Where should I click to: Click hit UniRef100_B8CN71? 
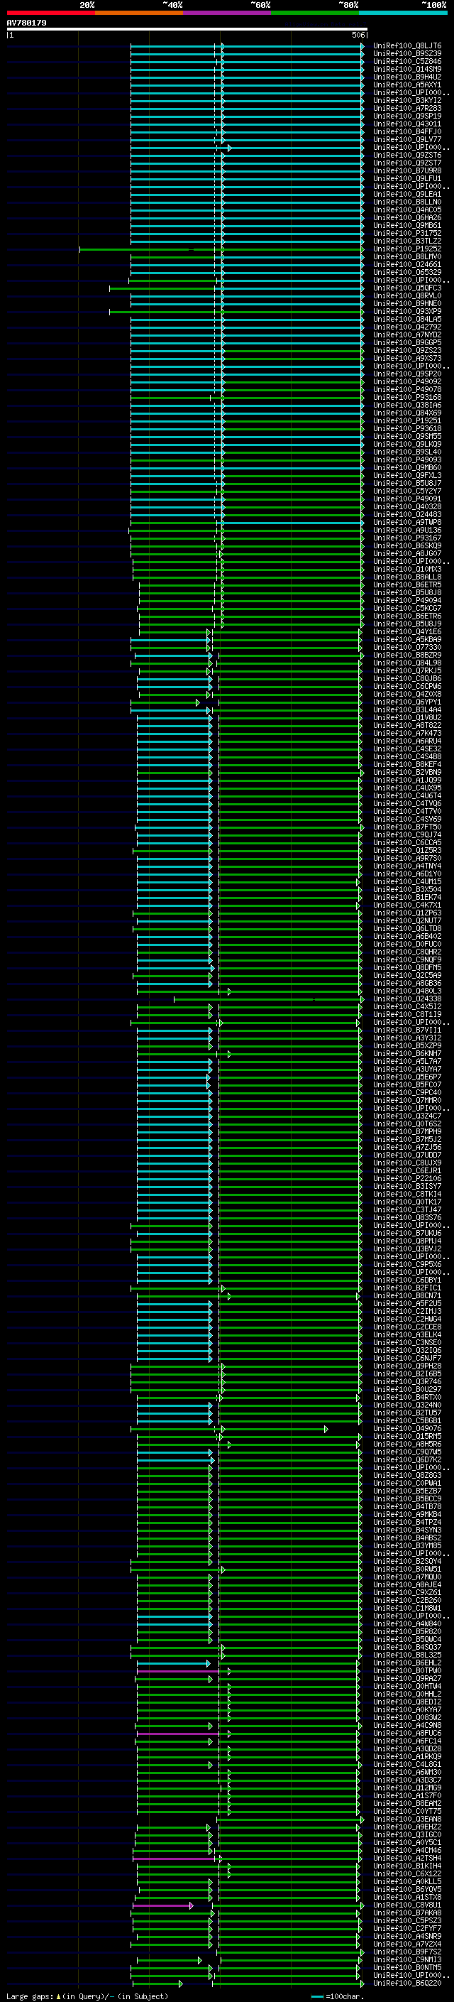click(x=407, y=1295)
